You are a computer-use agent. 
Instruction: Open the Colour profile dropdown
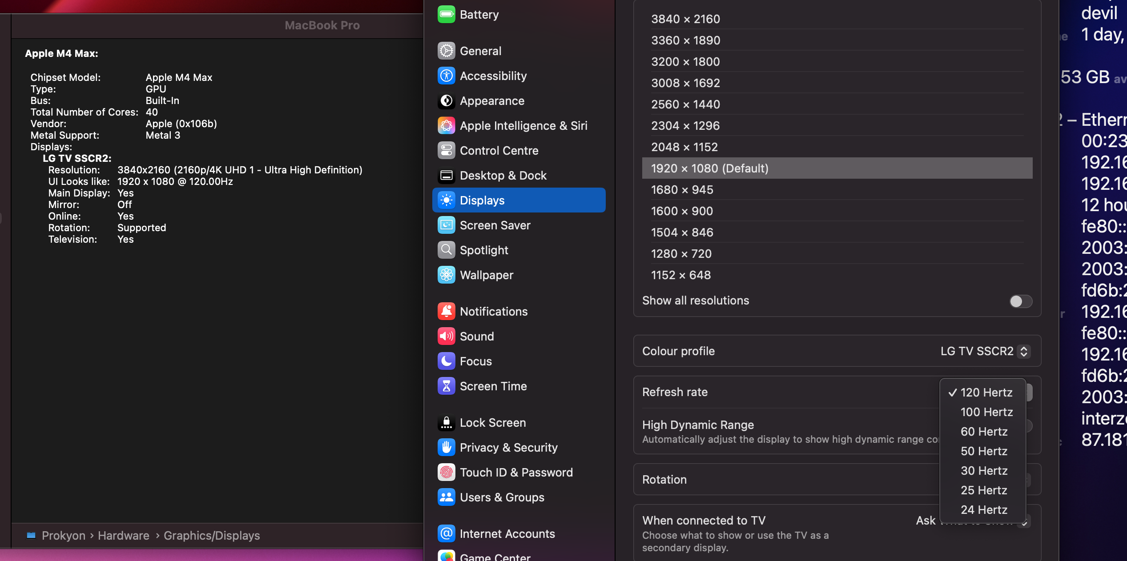coord(985,351)
